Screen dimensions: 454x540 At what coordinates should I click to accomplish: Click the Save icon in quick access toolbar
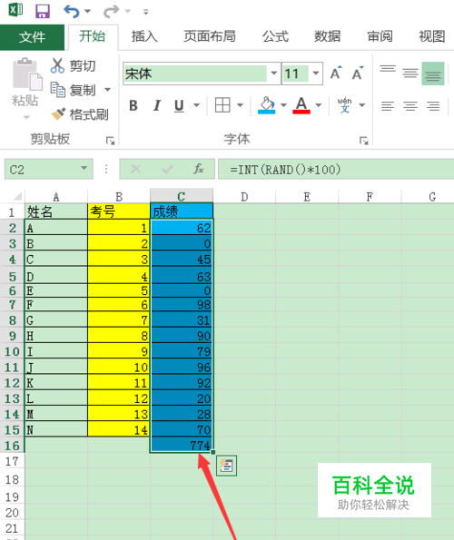pos(43,11)
